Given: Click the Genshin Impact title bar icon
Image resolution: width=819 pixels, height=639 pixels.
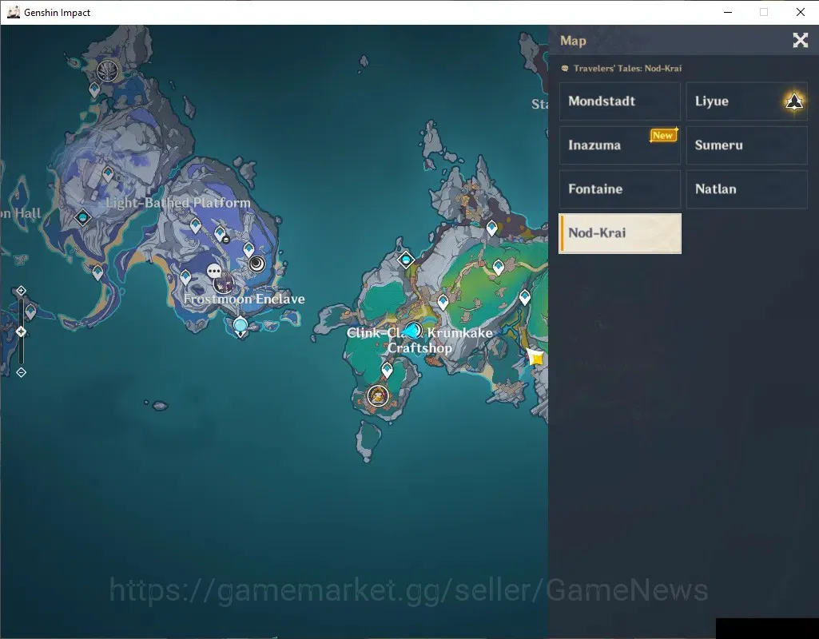Looking at the screenshot, I should (13, 12).
